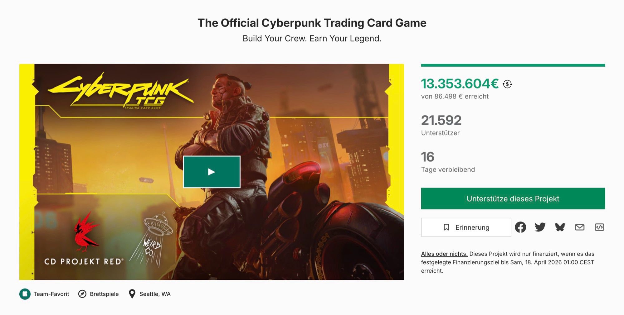624x315 pixels.
Task: Click the currency conversion icon beside pledged amount
Action: click(507, 84)
